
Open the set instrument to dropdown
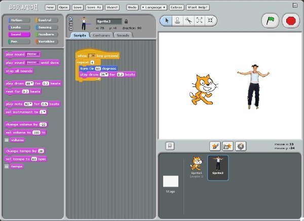pyautogui.click(x=43, y=112)
